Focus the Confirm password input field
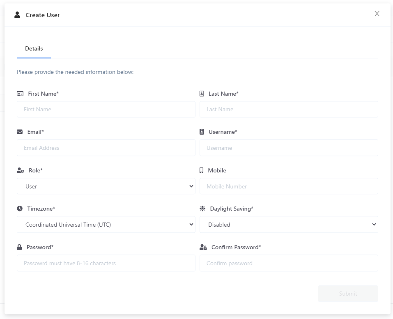 (289, 263)
